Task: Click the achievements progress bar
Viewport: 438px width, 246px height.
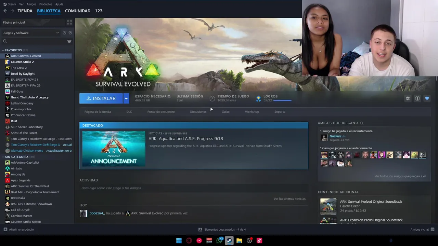Action: pos(282,100)
